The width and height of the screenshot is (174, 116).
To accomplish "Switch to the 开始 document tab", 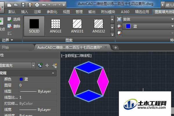I will (5, 48).
